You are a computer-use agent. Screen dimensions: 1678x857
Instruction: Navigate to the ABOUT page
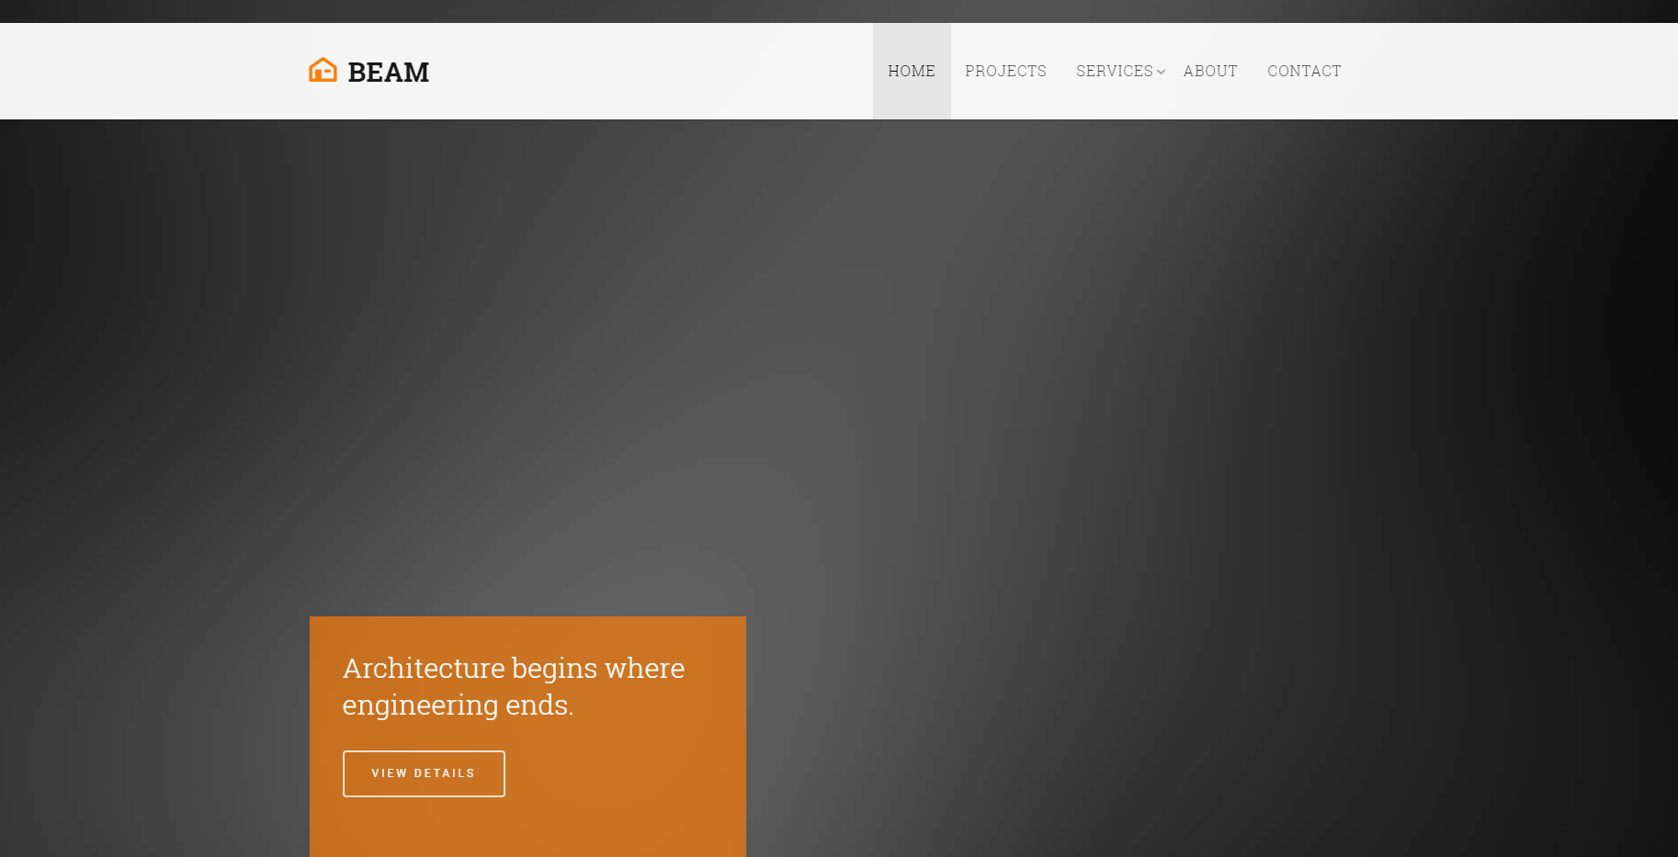coord(1210,71)
